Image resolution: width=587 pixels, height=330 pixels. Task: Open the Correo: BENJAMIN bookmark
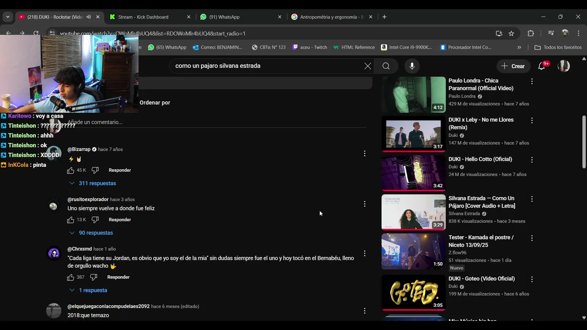click(x=217, y=47)
